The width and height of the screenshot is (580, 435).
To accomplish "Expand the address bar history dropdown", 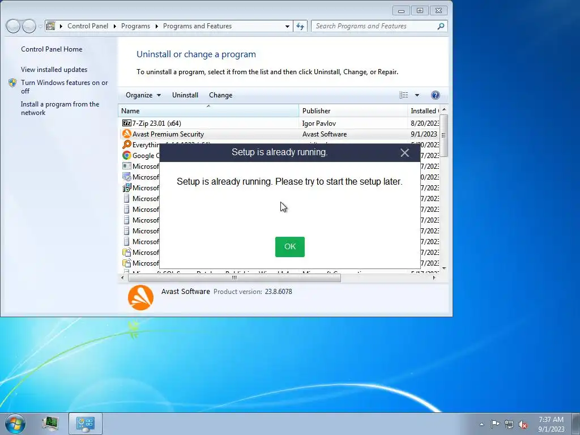I will pos(287,26).
